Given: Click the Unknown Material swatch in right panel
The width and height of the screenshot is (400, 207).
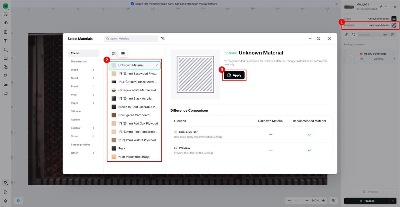Looking at the screenshot, I should pyautogui.click(x=394, y=25).
